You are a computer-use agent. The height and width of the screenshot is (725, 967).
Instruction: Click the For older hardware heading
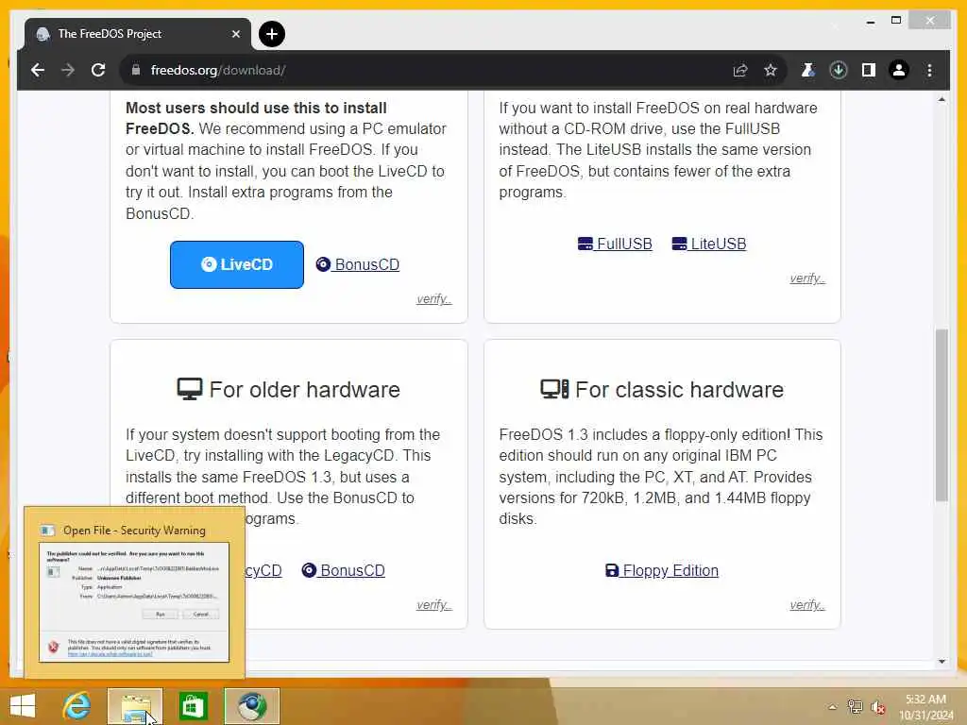point(289,390)
